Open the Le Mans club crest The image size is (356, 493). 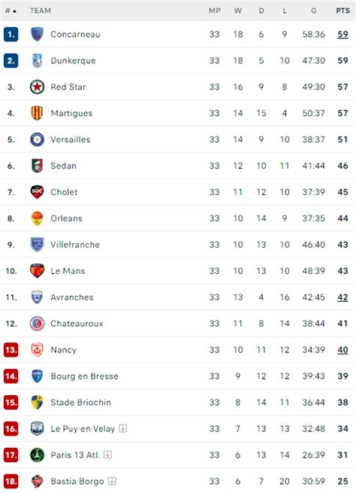37,271
